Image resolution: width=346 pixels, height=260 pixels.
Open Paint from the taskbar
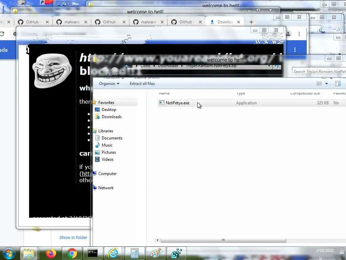155,253
